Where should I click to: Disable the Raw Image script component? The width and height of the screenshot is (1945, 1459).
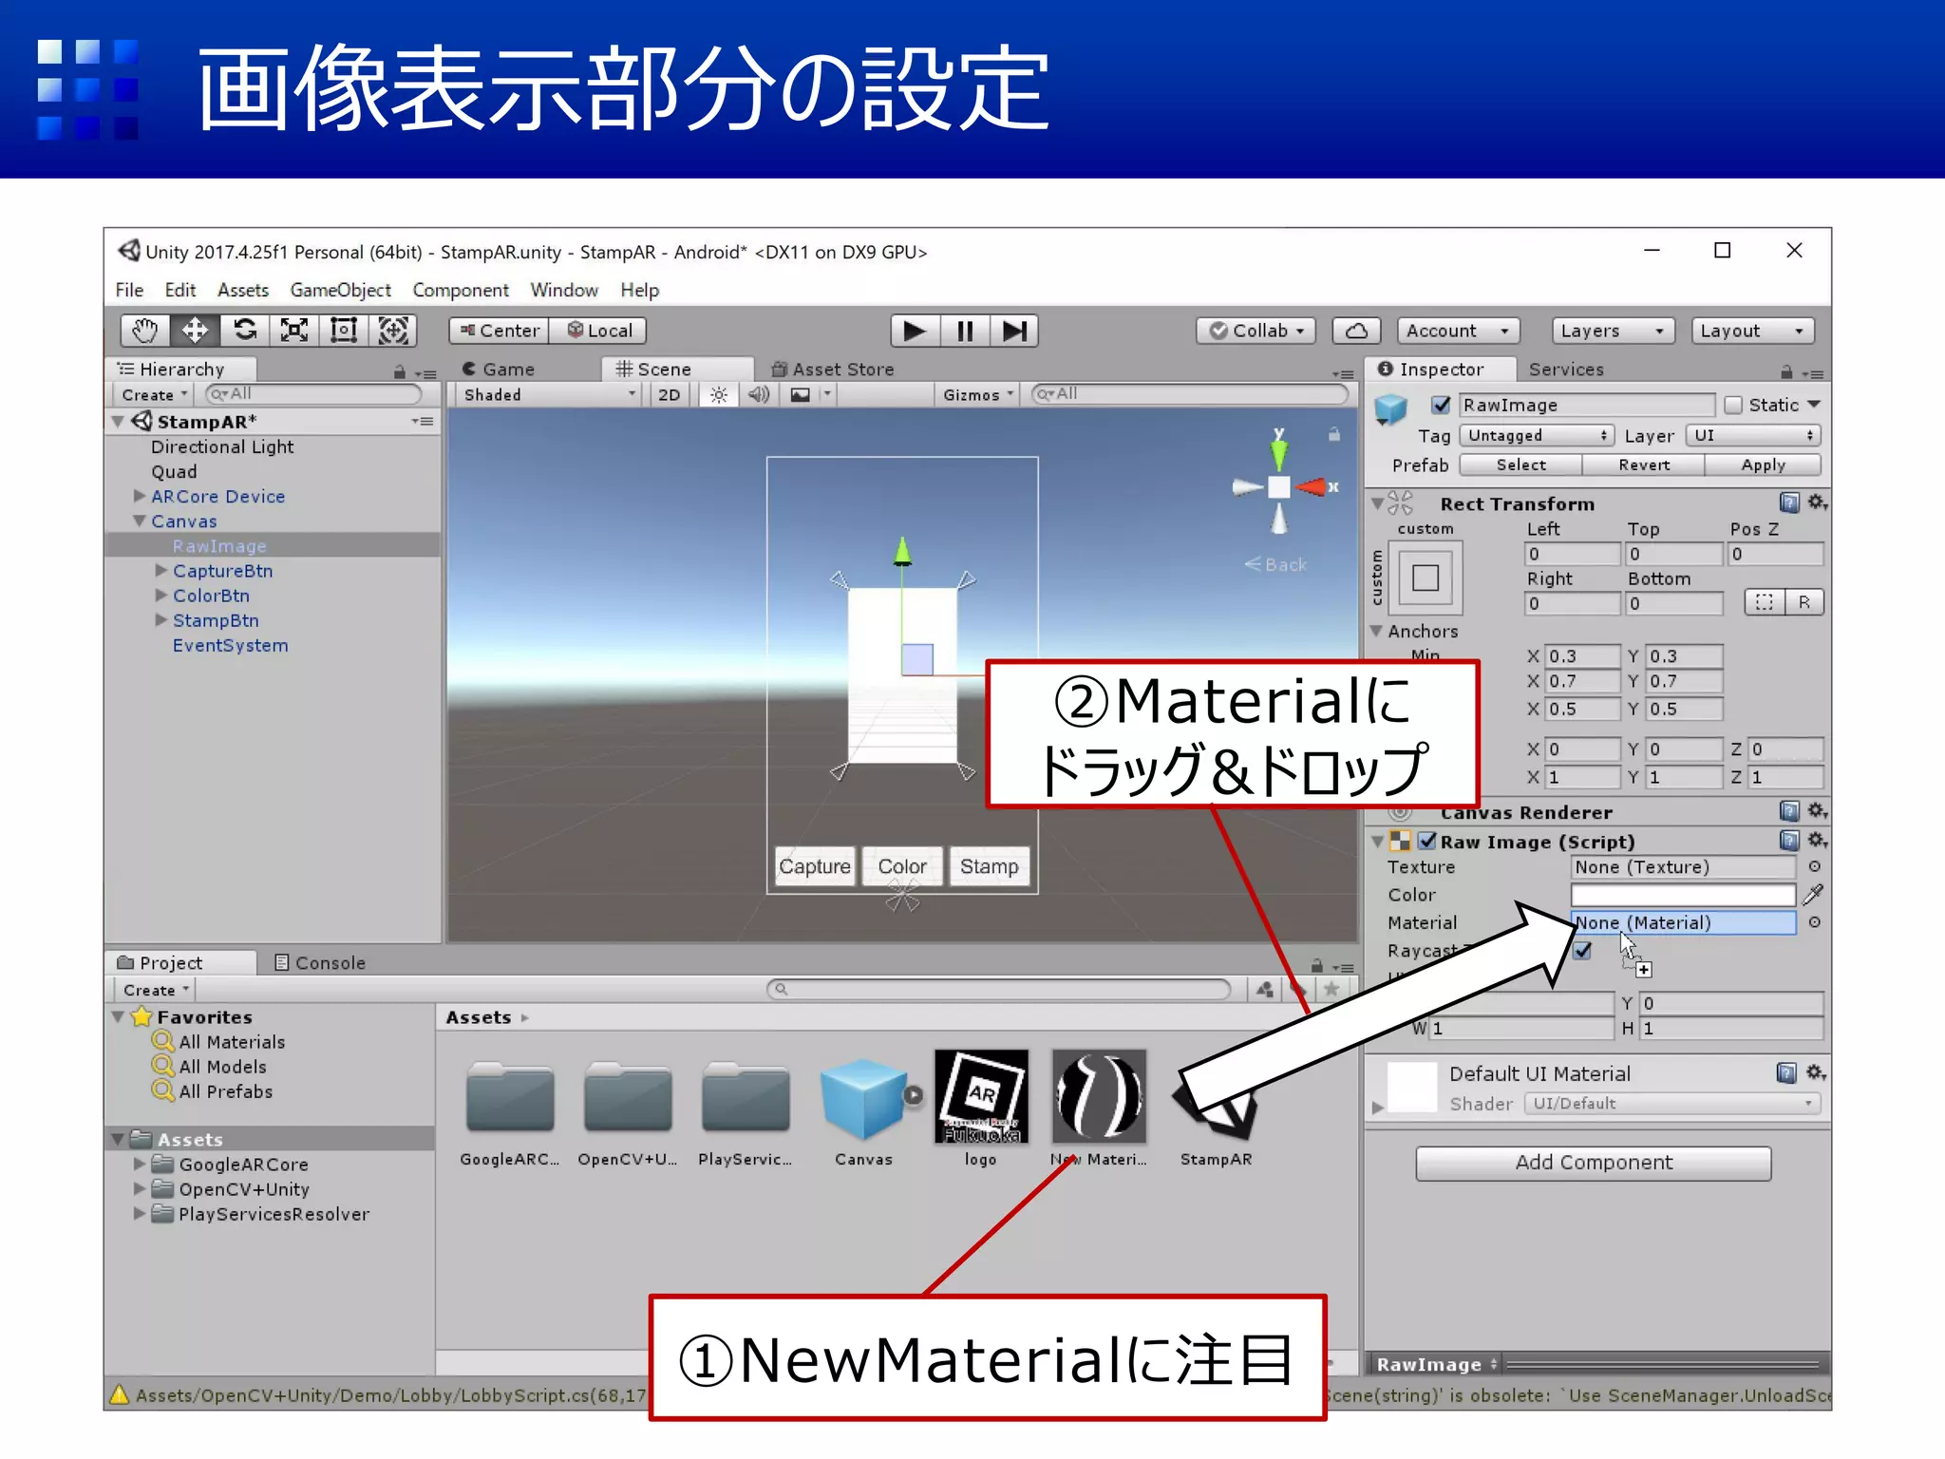tap(1426, 841)
